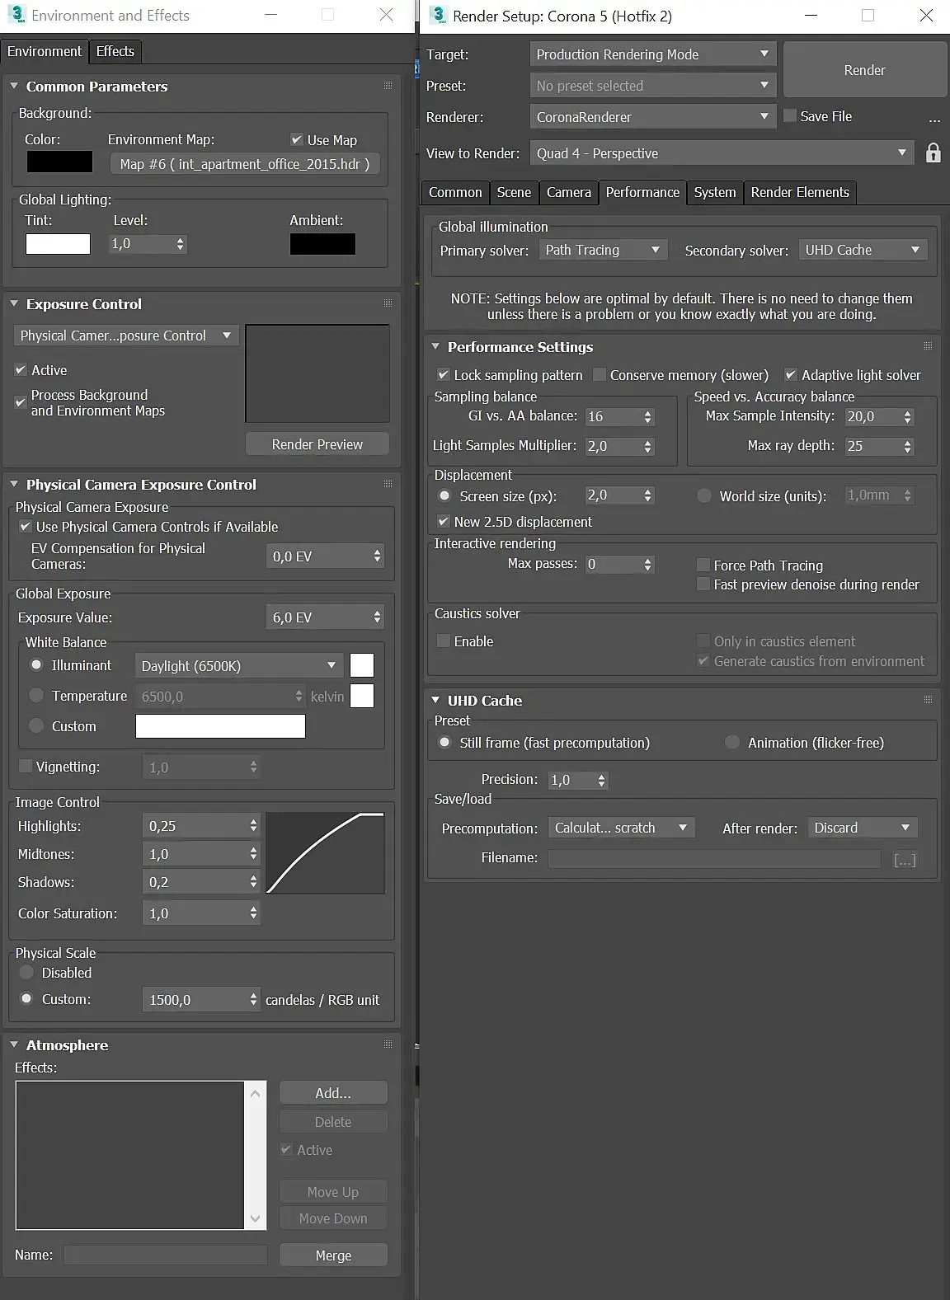
Task: Click Add... atmosphere effect button
Action: point(333,1093)
